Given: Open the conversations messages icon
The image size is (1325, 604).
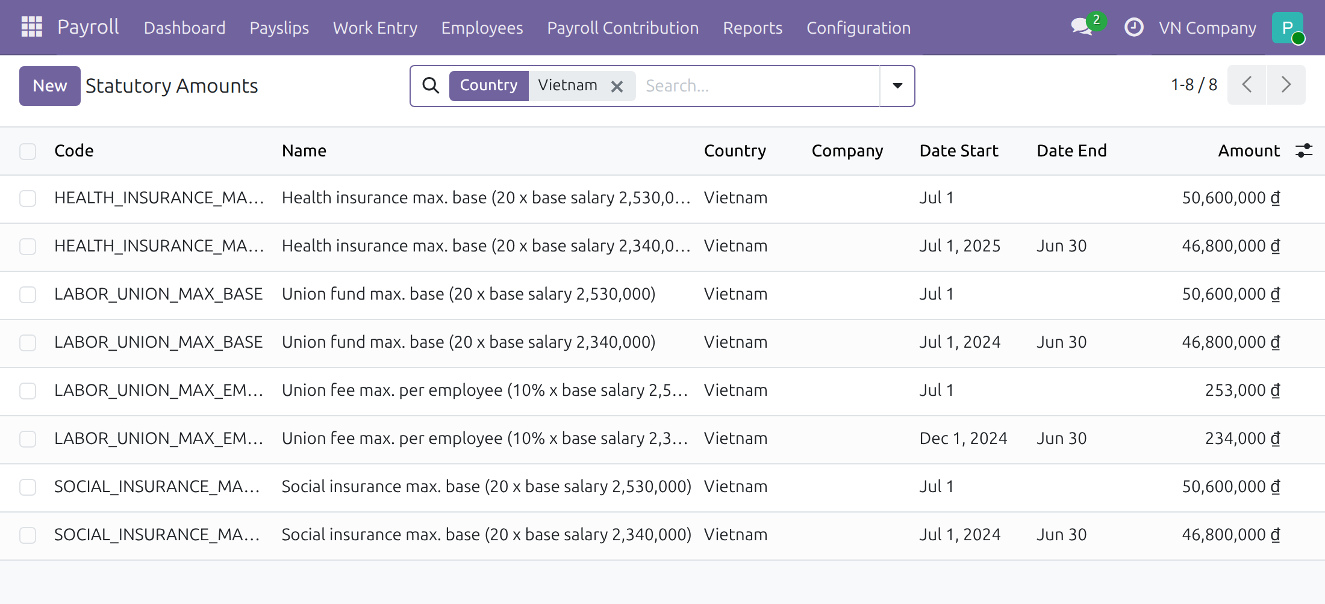Looking at the screenshot, I should click(x=1082, y=27).
